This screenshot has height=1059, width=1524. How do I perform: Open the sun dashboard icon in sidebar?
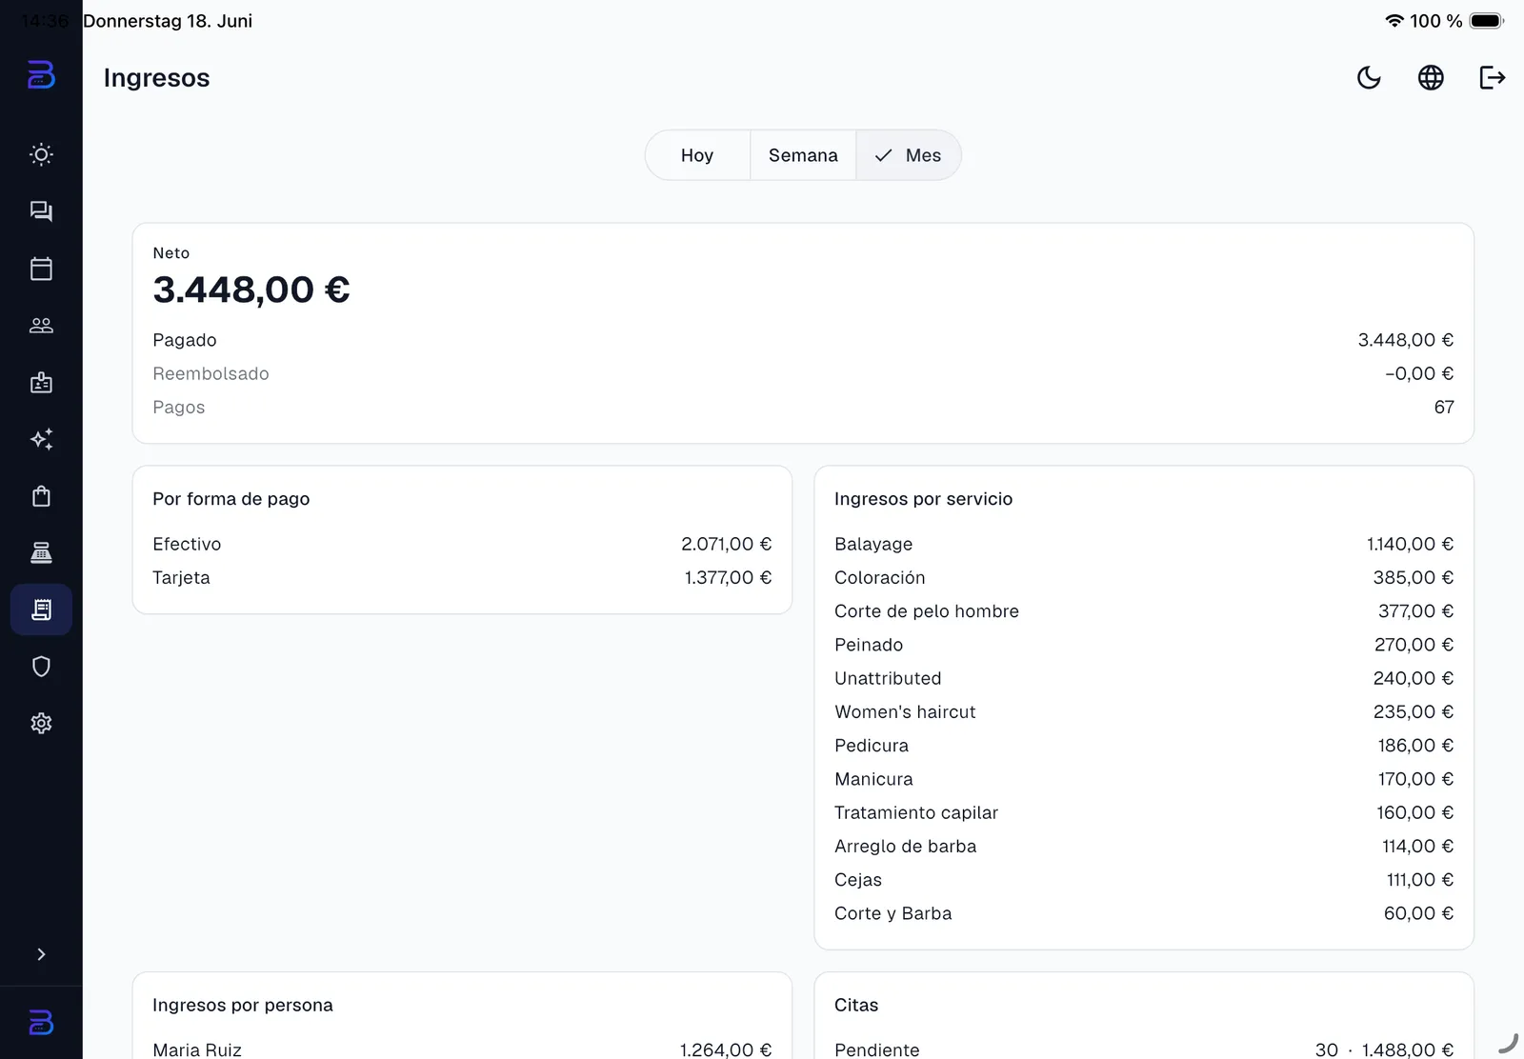click(41, 154)
